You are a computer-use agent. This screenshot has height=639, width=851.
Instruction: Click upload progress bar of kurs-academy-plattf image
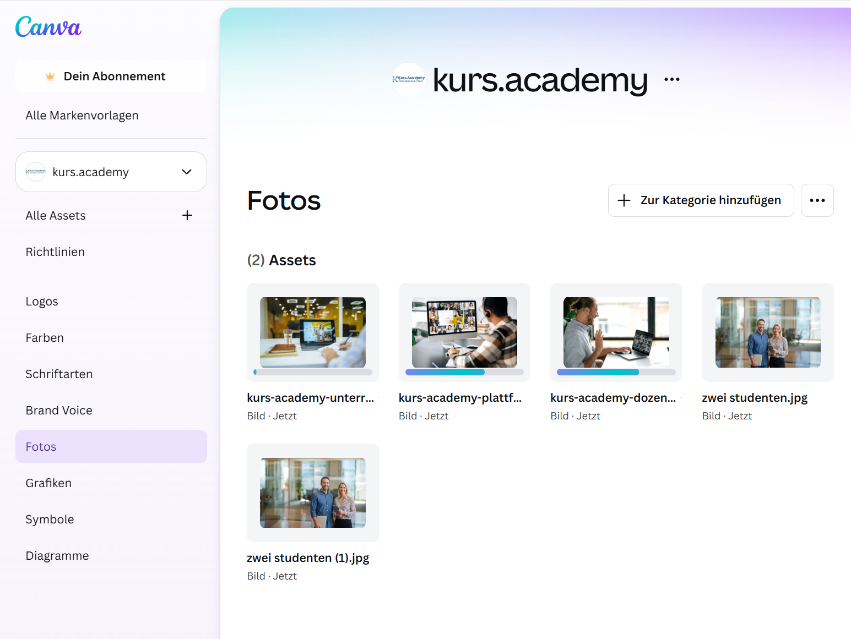[464, 372]
